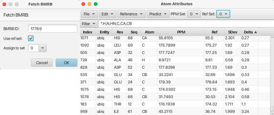
Task: Click into the BMRB ID field
Action: pyautogui.click(x=52, y=29)
